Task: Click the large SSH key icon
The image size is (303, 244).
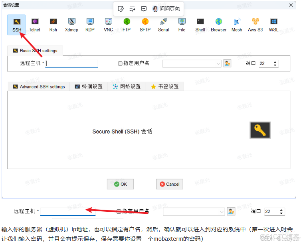Action: (260, 130)
